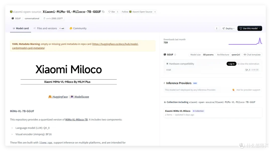Like the model with the heart button

(111, 12)
